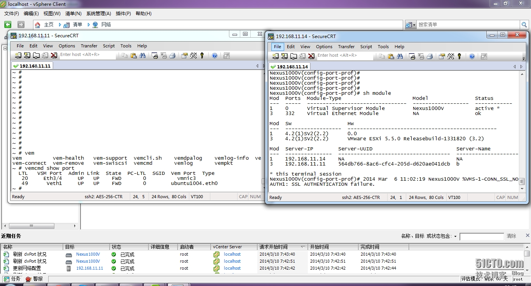Click blue Help icon in 192.168.11.14 toolbar
The height and width of the screenshot is (286, 531).
click(x=472, y=56)
